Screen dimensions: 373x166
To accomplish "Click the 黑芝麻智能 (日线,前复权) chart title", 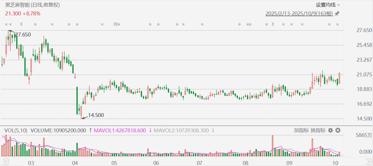I will 33,5.
